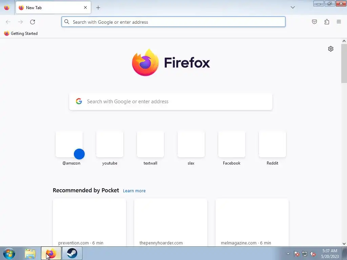
Task: Select the New Tab tab
Action: pyautogui.click(x=53, y=7)
